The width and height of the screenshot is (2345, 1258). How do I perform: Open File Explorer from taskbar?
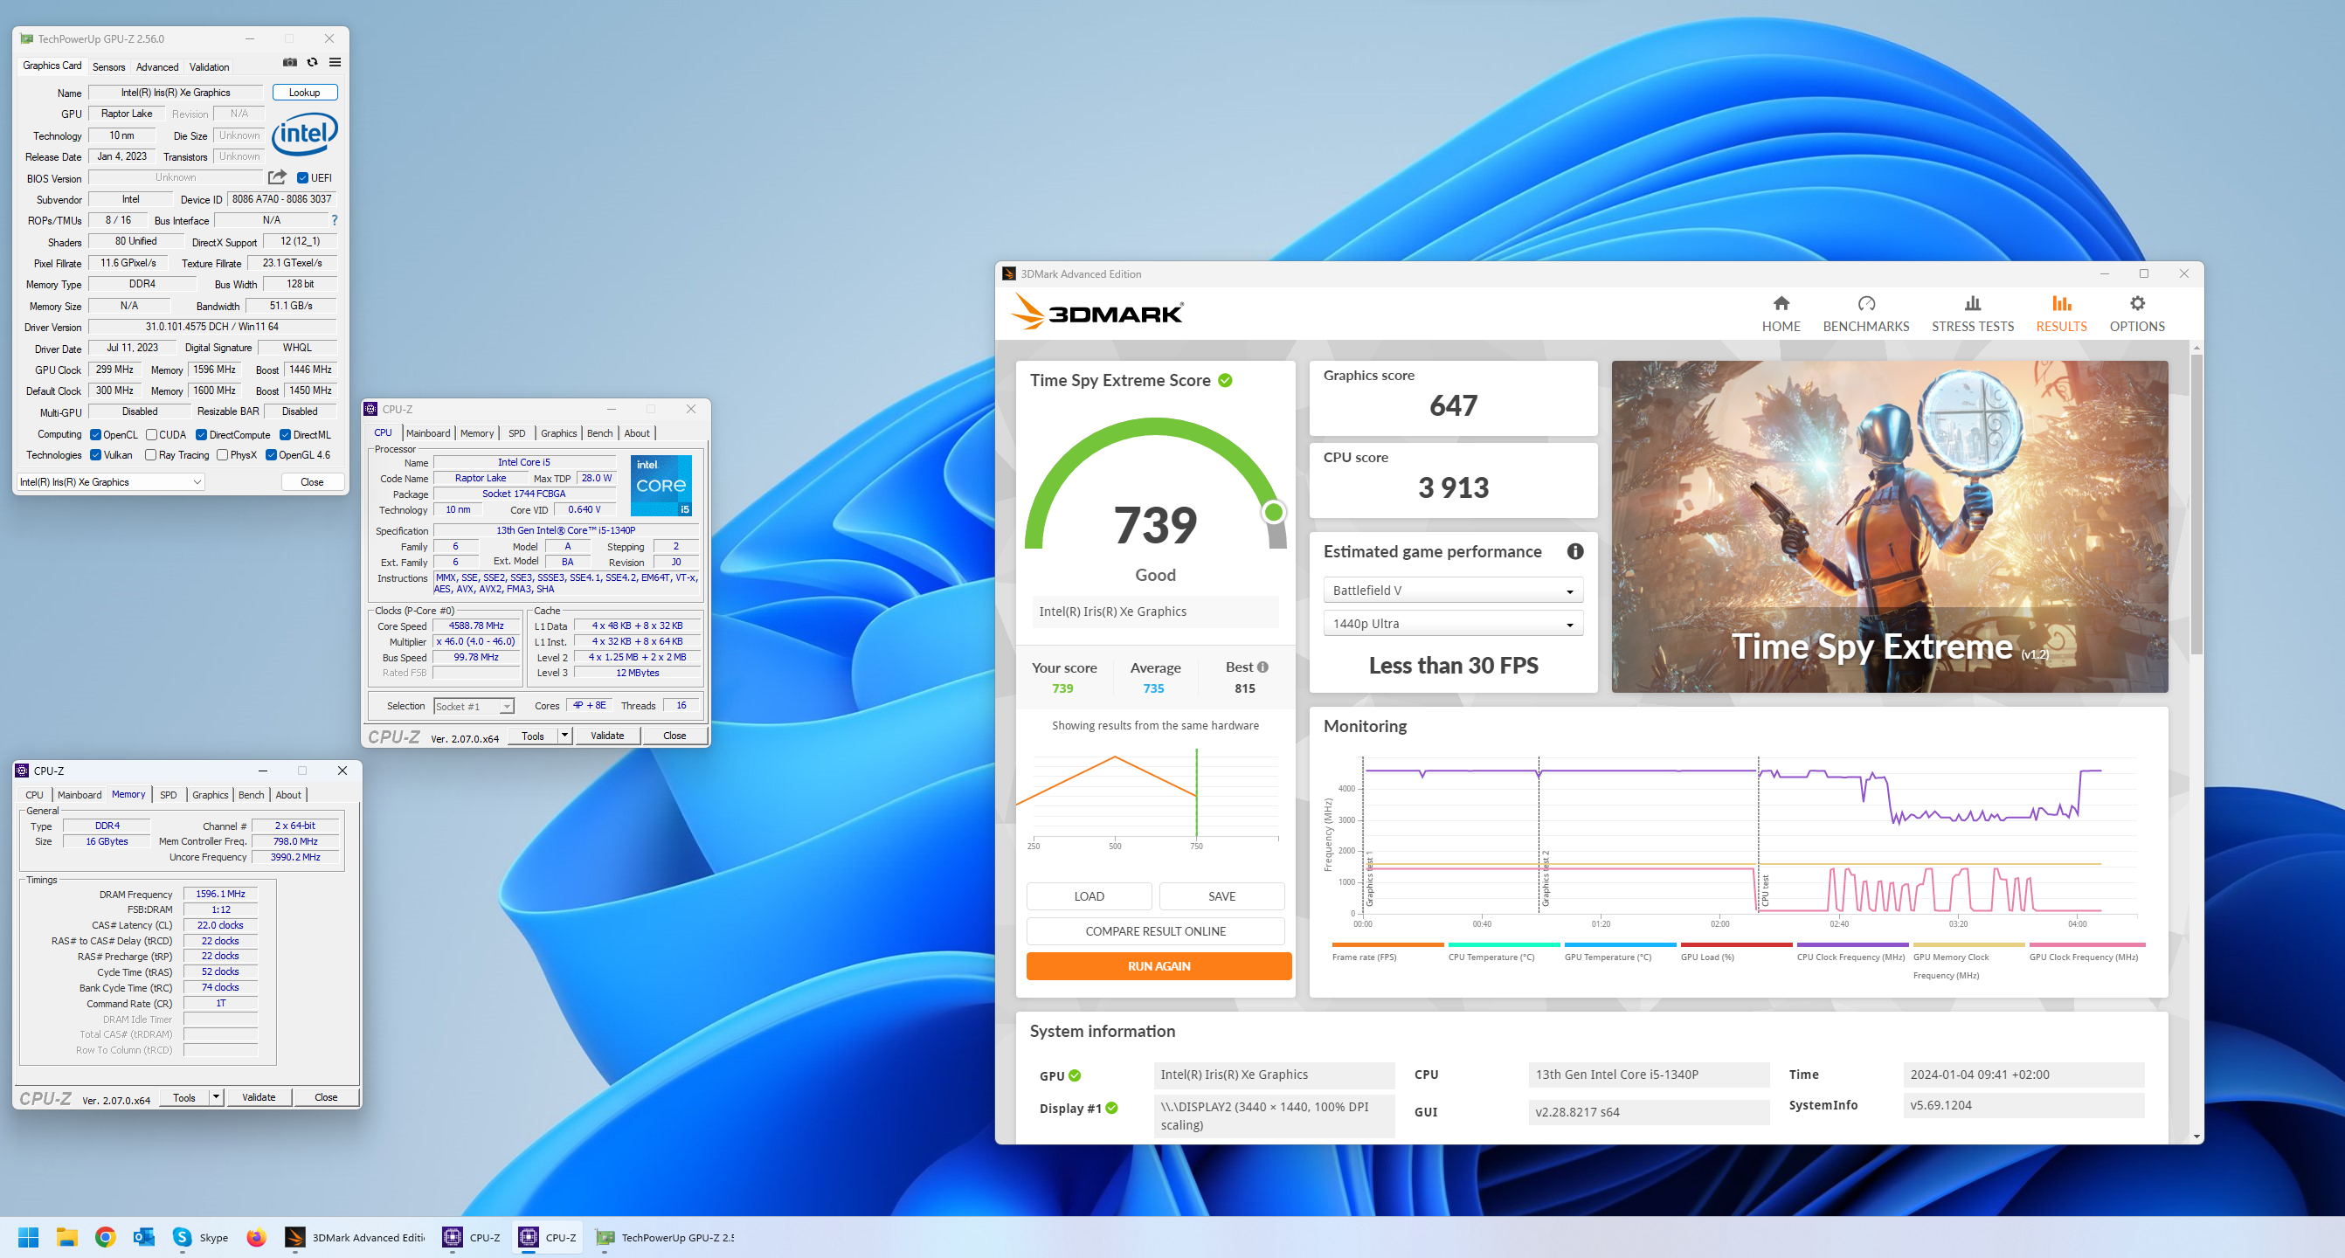[x=66, y=1237]
